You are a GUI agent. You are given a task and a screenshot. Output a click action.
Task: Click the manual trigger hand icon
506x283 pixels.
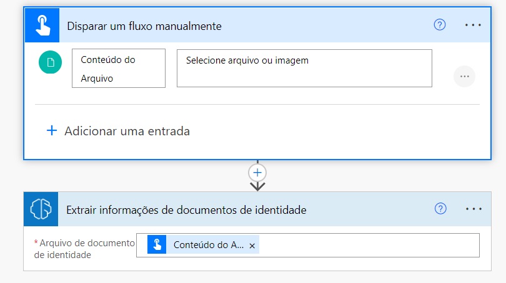pos(41,26)
